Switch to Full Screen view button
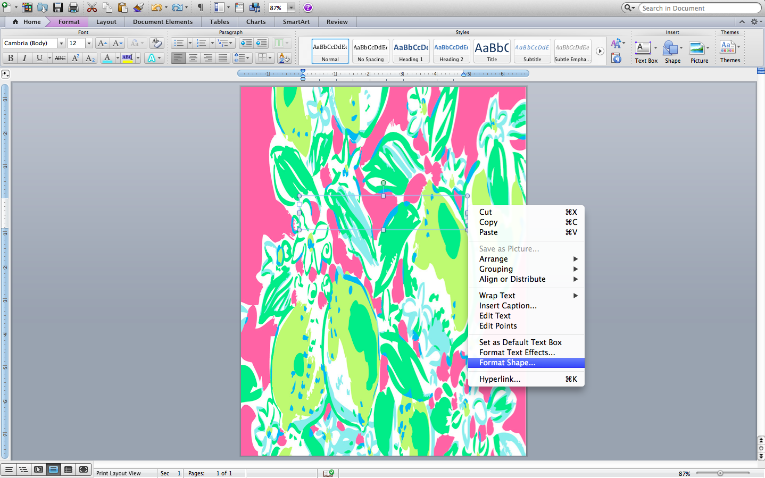 click(84, 469)
